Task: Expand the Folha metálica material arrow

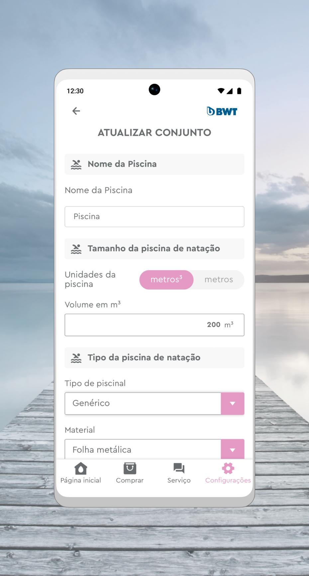Action: tap(233, 449)
